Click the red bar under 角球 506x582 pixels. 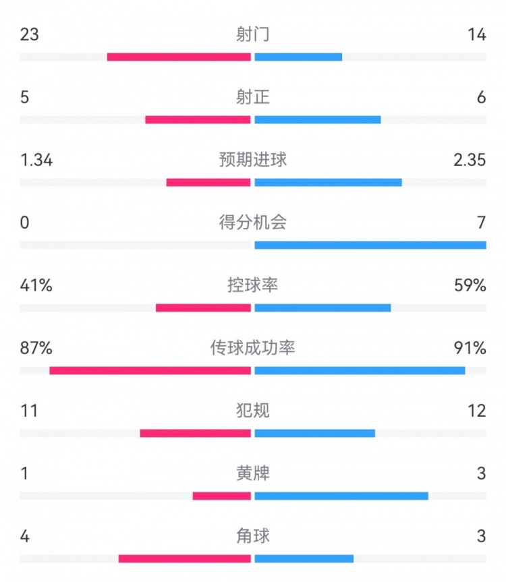(x=184, y=558)
